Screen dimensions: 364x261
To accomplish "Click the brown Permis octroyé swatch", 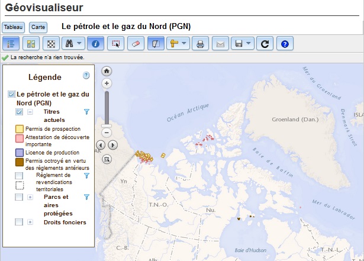I will click(20, 162).
